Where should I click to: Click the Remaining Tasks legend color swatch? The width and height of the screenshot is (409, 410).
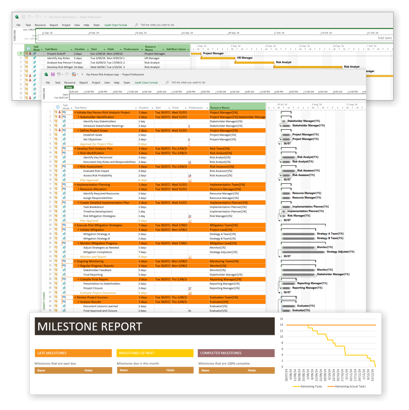(x=296, y=386)
